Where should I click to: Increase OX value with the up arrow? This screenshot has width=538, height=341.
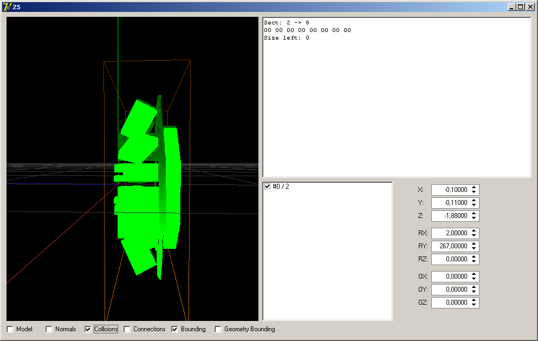pyautogui.click(x=474, y=274)
